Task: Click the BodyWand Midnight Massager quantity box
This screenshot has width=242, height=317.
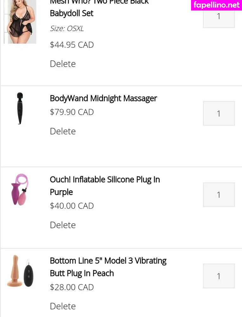Action: pos(219,113)
